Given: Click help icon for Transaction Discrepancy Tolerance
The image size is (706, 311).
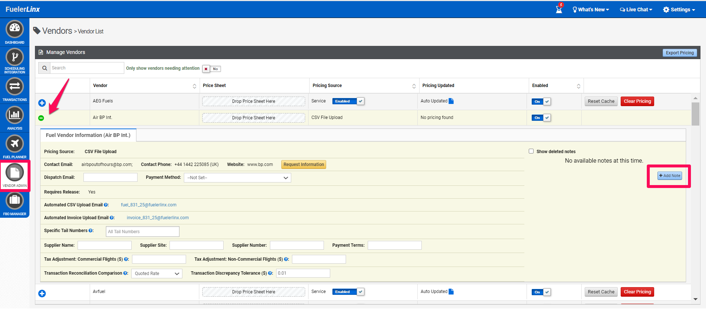Looking at the screenshot, I should [270, 273].
